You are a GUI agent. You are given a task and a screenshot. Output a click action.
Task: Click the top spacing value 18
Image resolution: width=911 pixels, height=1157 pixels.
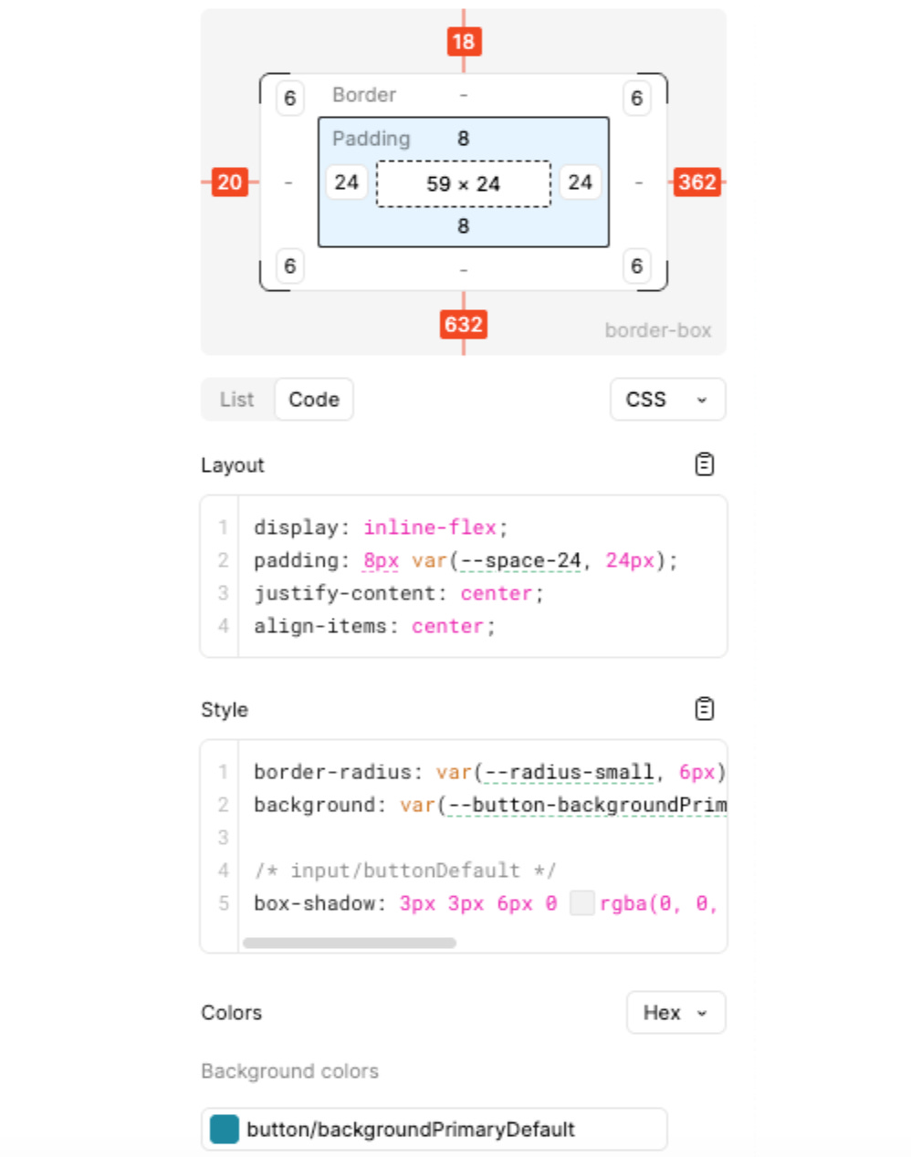[464, 41]
